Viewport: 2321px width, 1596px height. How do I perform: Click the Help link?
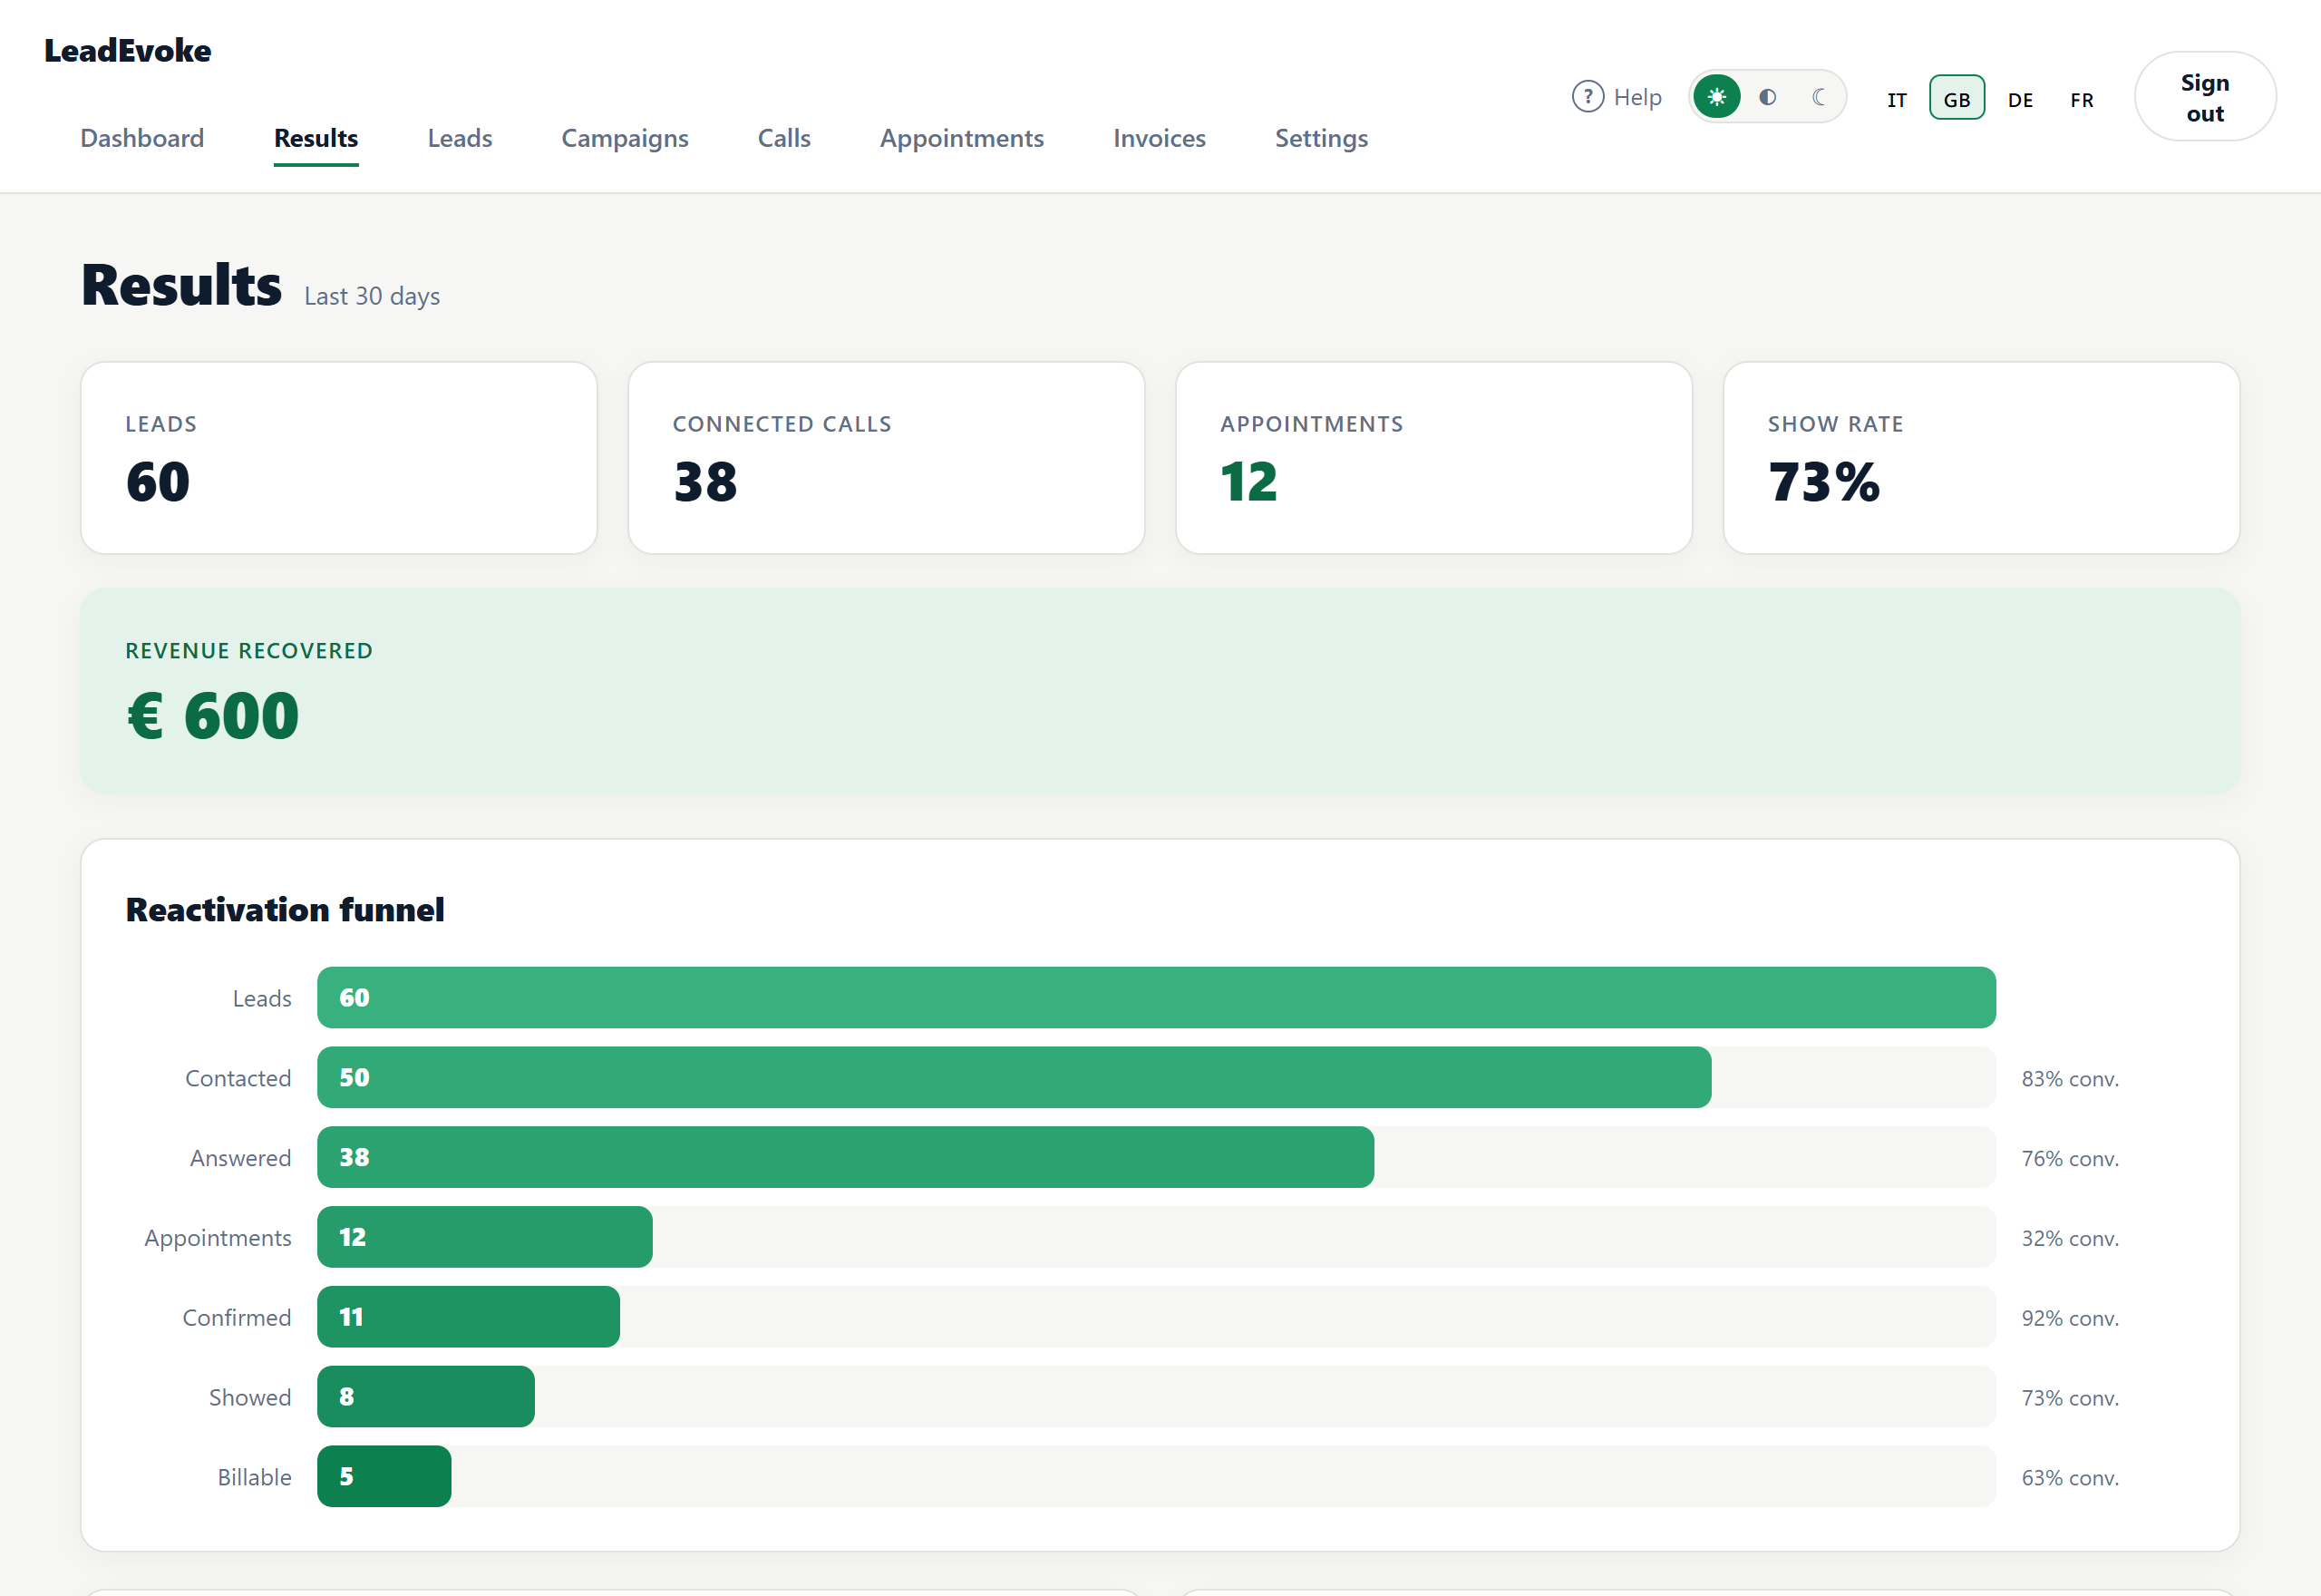click(1617, 97)
